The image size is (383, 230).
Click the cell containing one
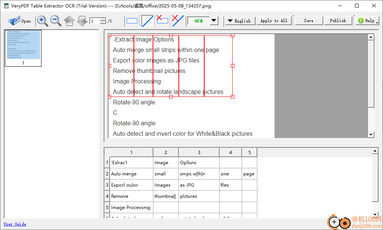point(230,174)
